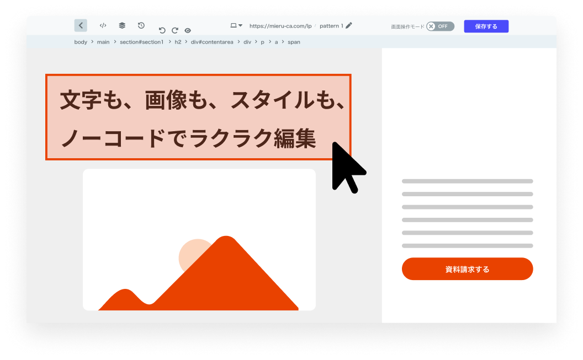Toggle preview with the eye icon
The height and width of the screenshot is (360, 583).
(x=188, y=31)
